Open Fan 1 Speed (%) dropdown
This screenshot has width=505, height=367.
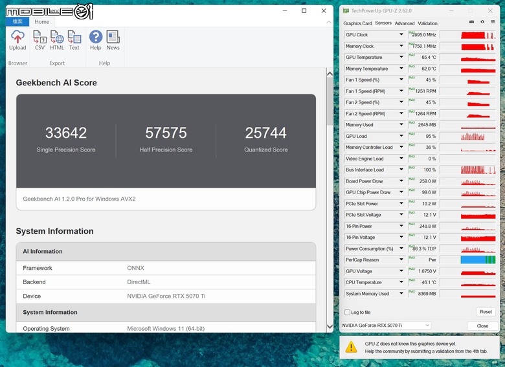pos(401,80)
